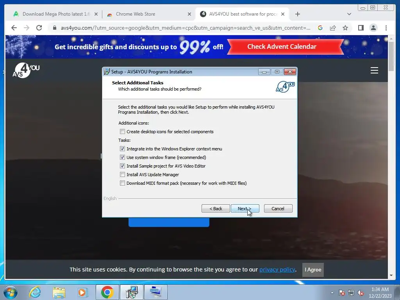
Task: Open Windows Media Player from taskbar
Action: 83,292
